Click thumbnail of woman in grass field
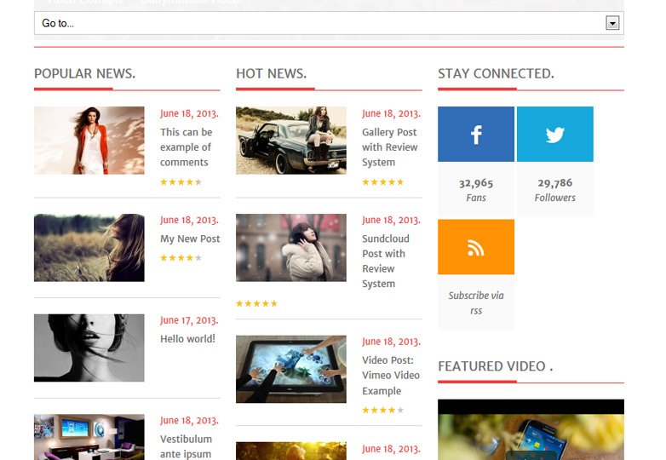This screenshot has width=666, height=460. point(89,248)
